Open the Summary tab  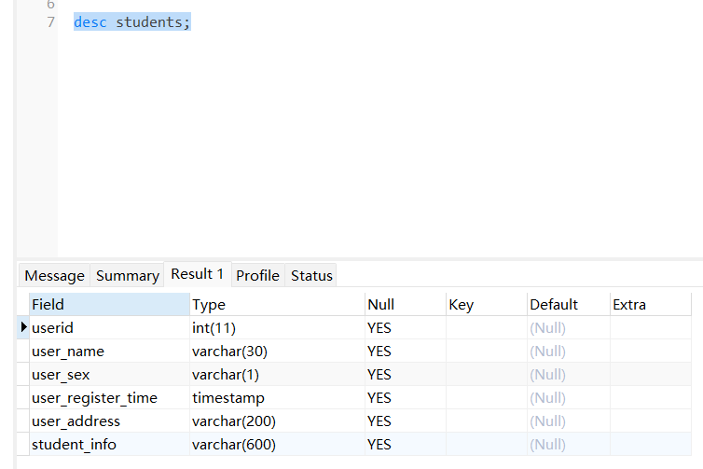pos(128,275)
